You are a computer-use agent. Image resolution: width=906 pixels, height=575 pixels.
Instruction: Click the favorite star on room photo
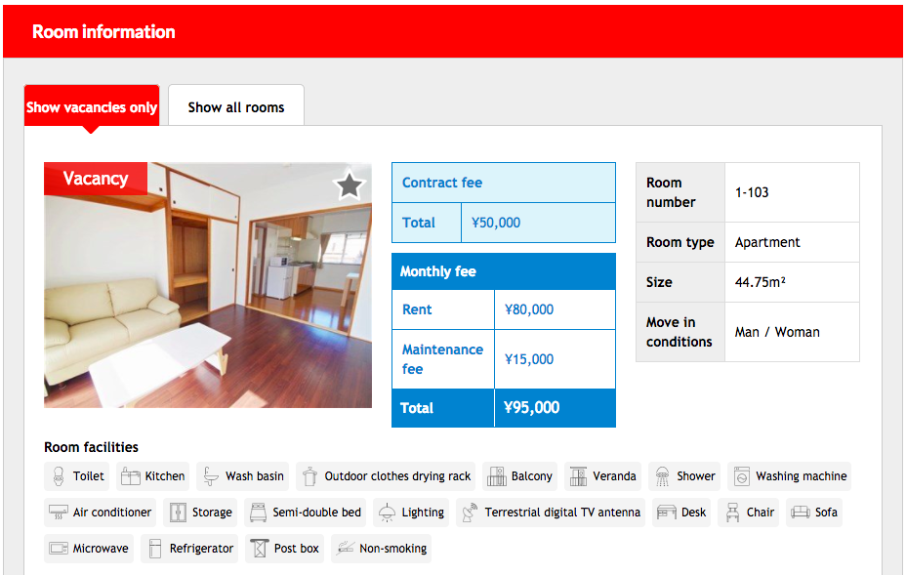click(x=349, y=185)
